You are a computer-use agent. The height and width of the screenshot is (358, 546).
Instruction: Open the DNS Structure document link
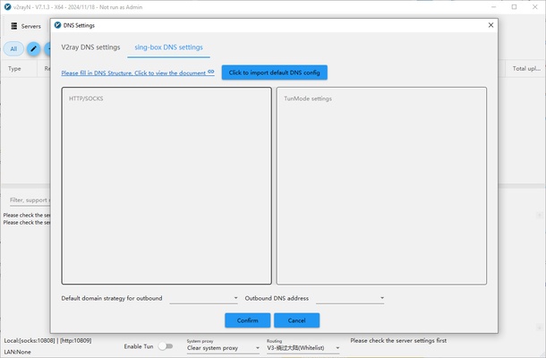[x=133, y=72]
